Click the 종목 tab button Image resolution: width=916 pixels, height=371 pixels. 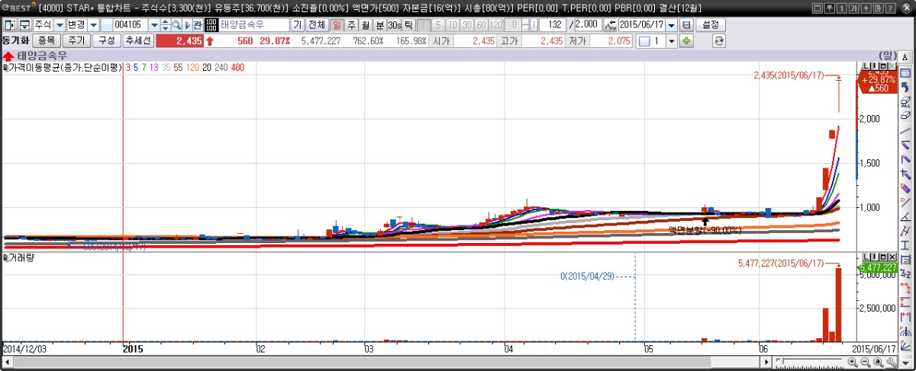click(46, 40)
